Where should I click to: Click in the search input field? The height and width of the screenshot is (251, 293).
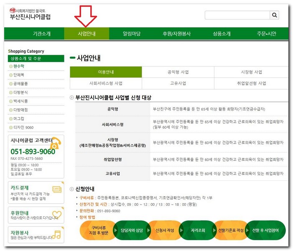coord(237,15)
